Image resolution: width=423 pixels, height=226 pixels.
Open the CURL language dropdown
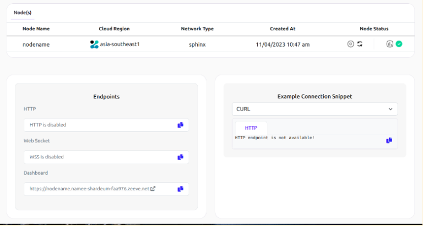point(314,109)
